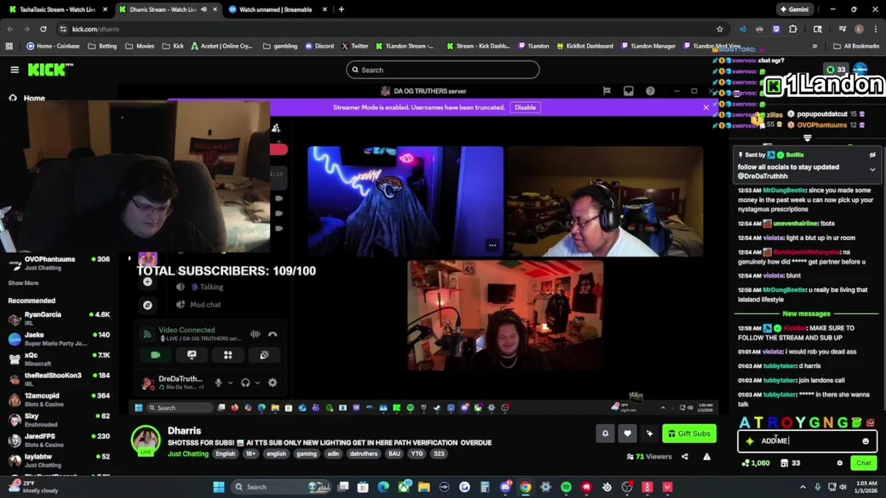Image resolution: width=886 pixels, height=498 pixels.
Task: Open Discord soundboard button
Action: pos(264,355)
